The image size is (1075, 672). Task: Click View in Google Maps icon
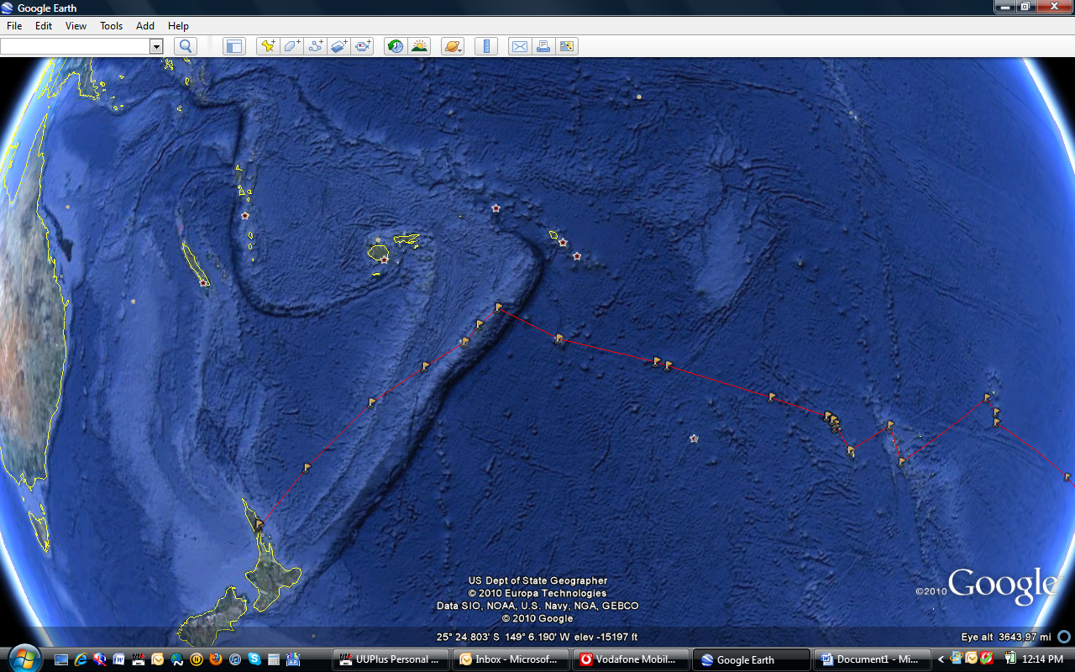coord(567,46)
